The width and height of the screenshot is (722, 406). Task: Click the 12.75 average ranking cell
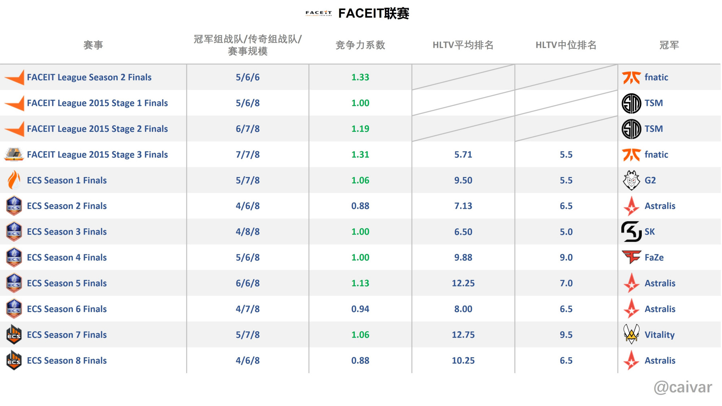coord(463,335)
